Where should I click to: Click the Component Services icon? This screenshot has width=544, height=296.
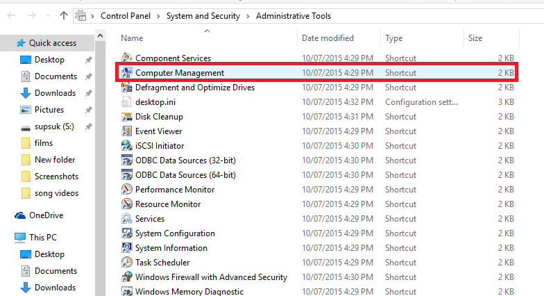(127, 58)
